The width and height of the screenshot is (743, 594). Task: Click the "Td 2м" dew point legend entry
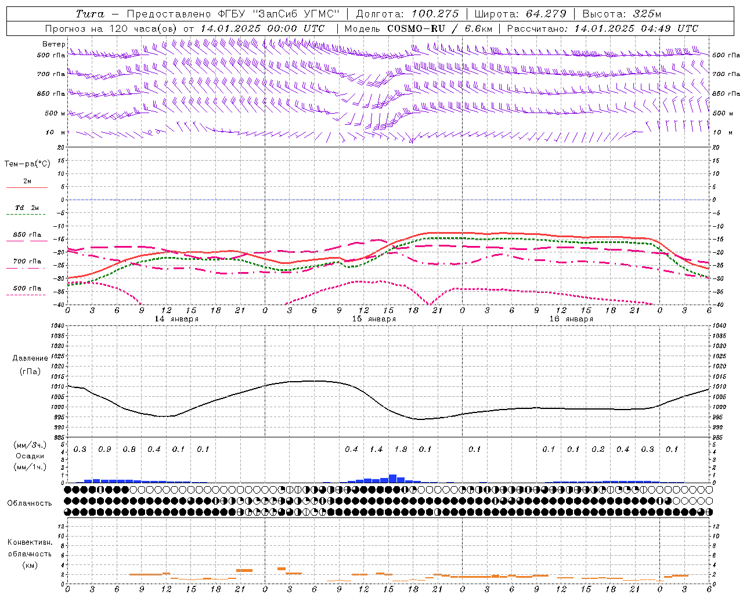(x=27, y=208)
